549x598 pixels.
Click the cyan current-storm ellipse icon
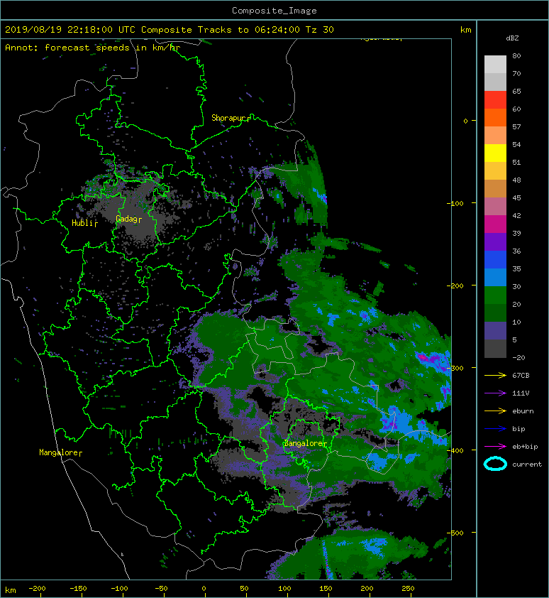[x=495, y=464]
